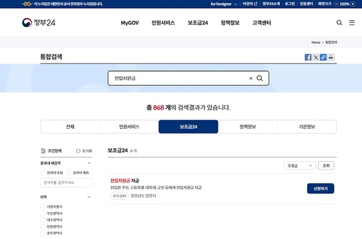Open the header search magnifier icon

coord(339,22)
